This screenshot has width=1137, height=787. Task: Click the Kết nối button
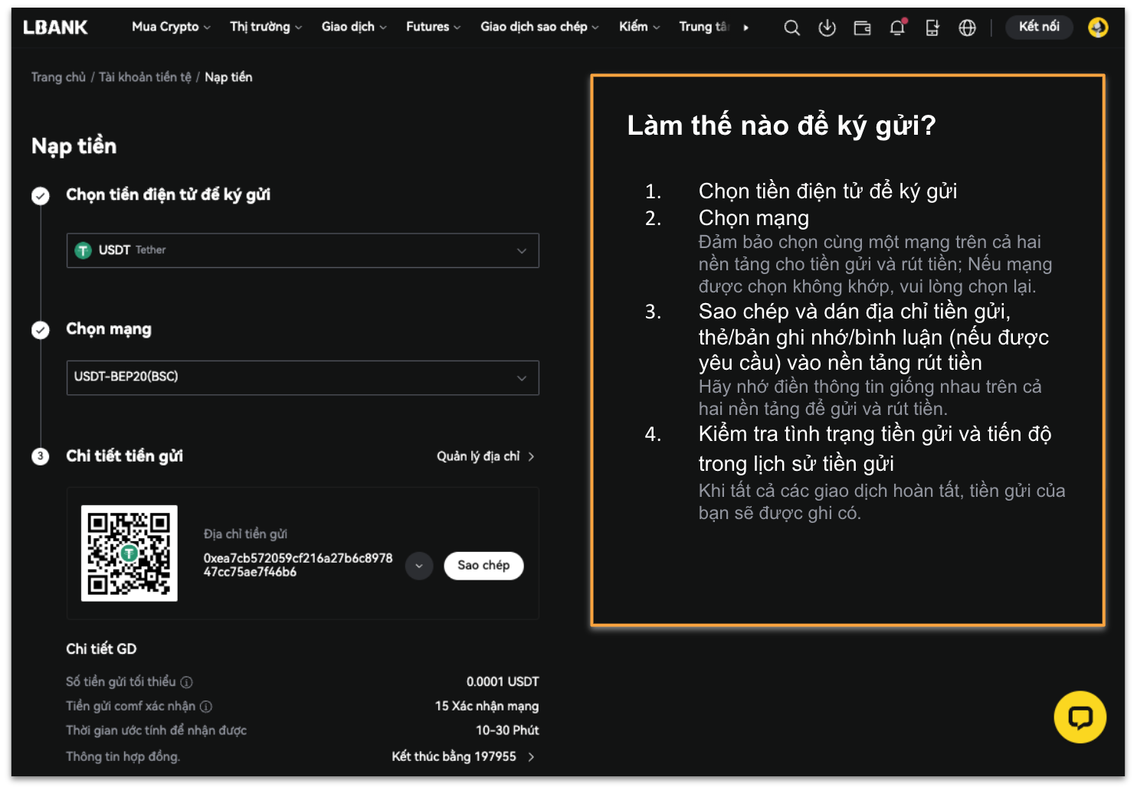[1039, 27]
